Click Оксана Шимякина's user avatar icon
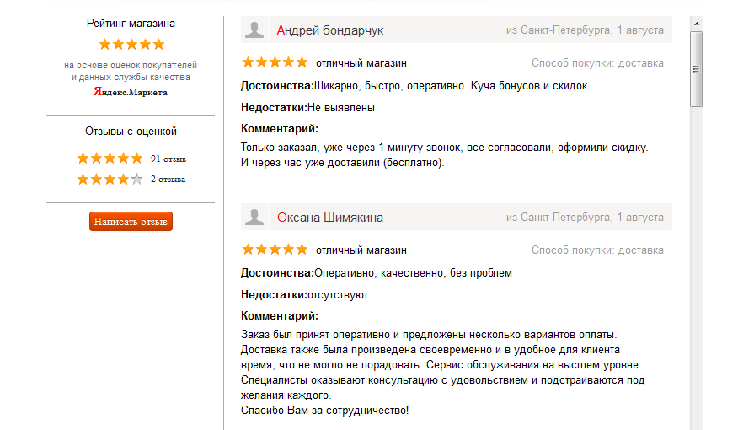The image size is (754, 430). pyautogui.click(x=254, y=218)
